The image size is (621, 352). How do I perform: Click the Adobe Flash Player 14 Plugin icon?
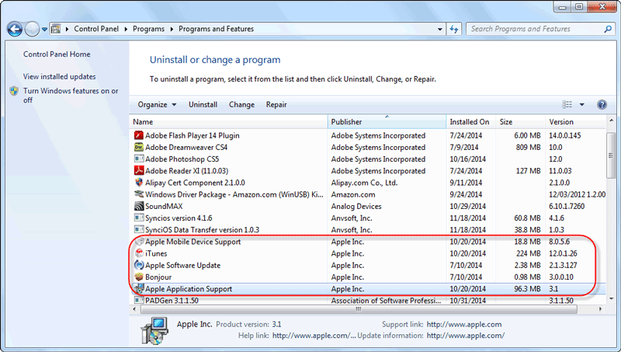coord(139,135)
